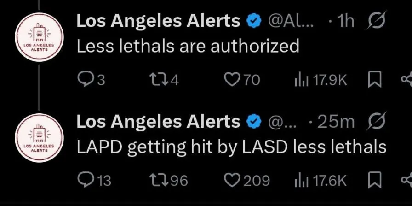
Task: Bookmark the LAPD getting hit tweet
Action: [375, 180]
